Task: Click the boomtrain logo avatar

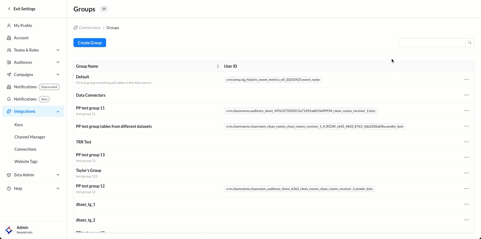Action: click(9, 230)
